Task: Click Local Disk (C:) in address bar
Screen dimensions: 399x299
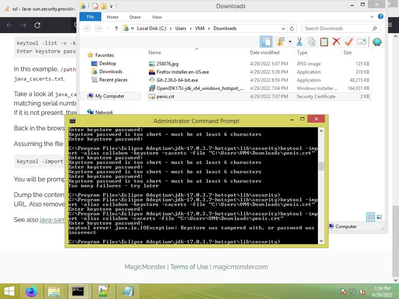Action: pos(152,28)
